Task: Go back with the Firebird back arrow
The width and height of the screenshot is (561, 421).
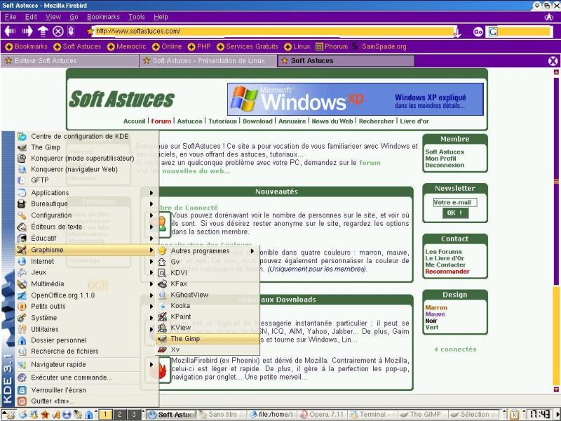Action: 10,31
